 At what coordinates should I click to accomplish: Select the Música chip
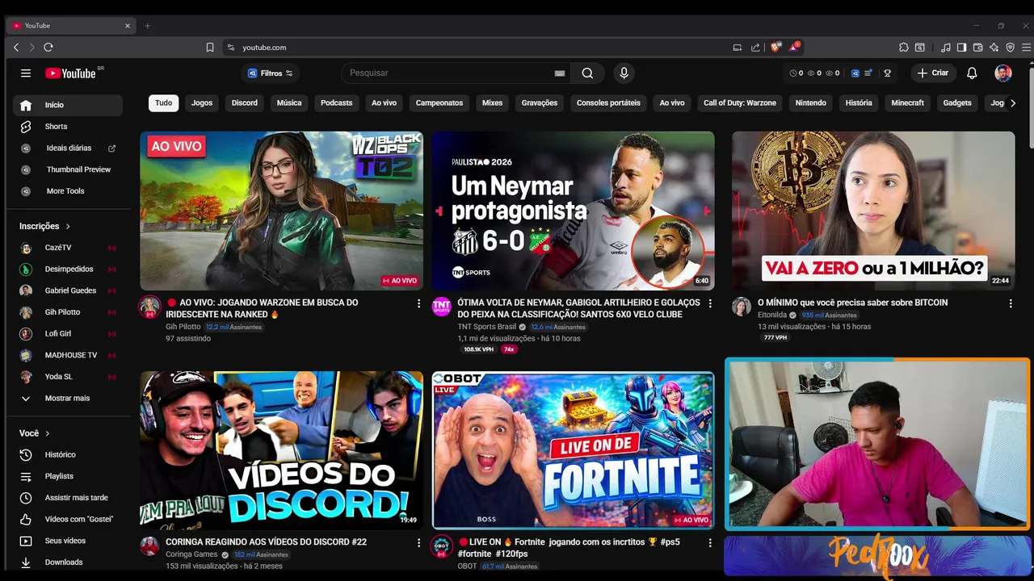click(x=289, y=103)
